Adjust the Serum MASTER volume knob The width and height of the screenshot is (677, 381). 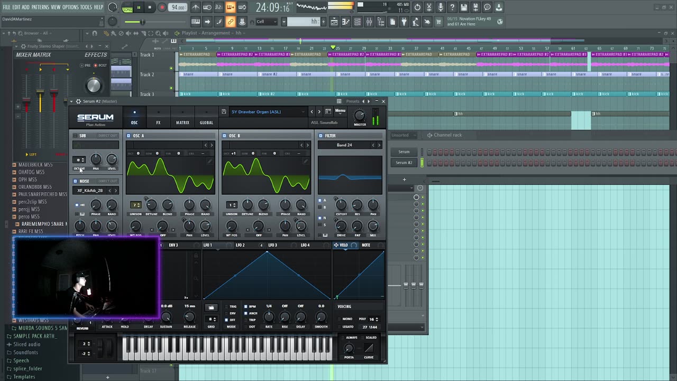pyautogui.click(x=360, y=115)
